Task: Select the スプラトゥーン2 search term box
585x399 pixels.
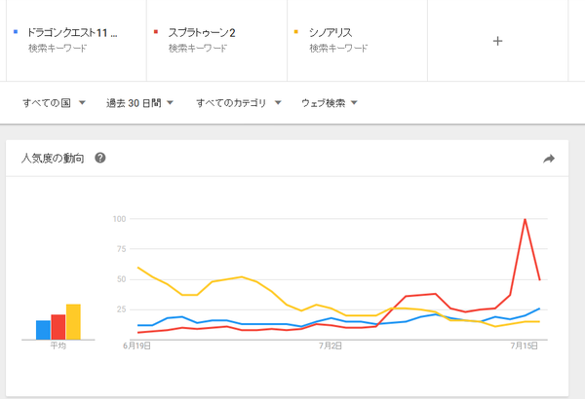Action: 217,40
